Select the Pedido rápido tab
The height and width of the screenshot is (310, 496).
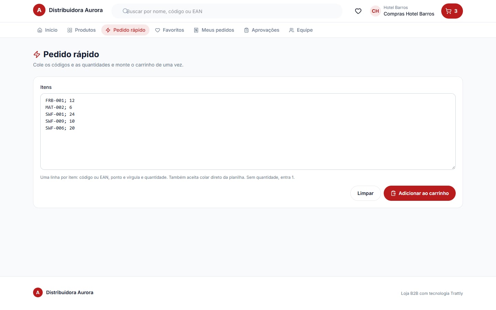coord(125,30)
